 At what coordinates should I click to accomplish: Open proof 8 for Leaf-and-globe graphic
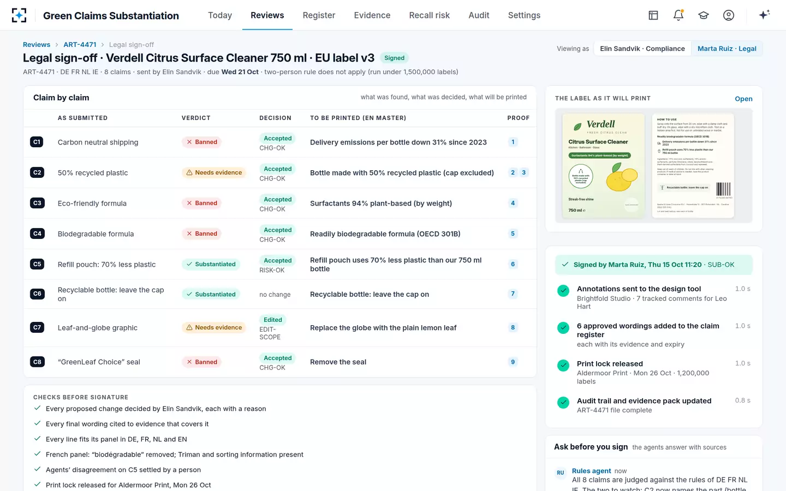point(513,327)
